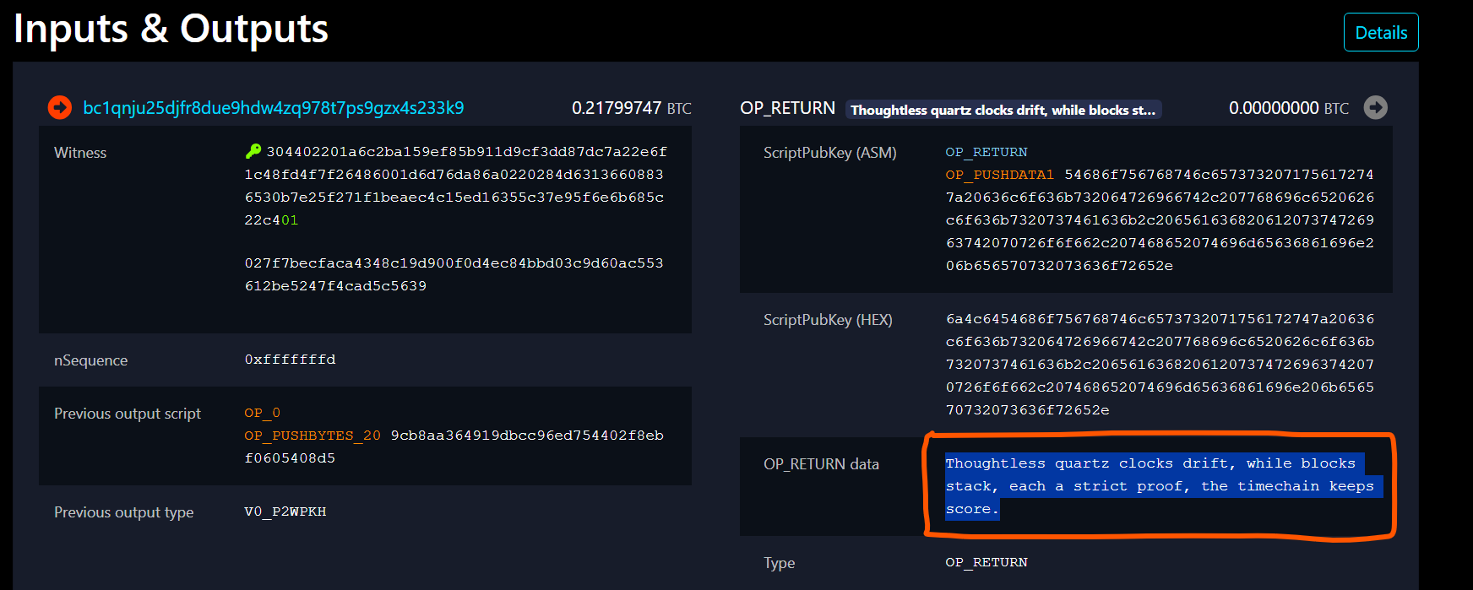Click the nSequence label
This screenshot has width=1473, height=590.
(90, 360)
